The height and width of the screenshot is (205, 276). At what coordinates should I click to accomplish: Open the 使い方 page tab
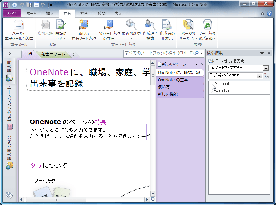click(x=180, y=87)
